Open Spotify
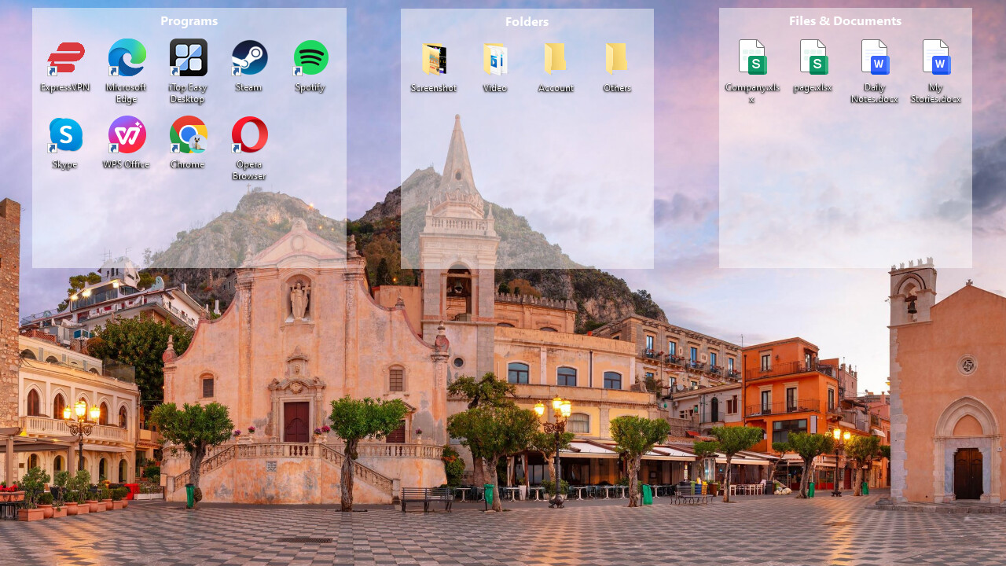The height and width of the screenshot is (566, 1006). coord(310,57)
